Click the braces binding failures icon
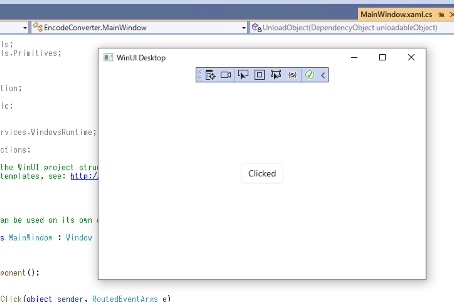The height and width of the screenshot is (302, 454). pos(292,75)
